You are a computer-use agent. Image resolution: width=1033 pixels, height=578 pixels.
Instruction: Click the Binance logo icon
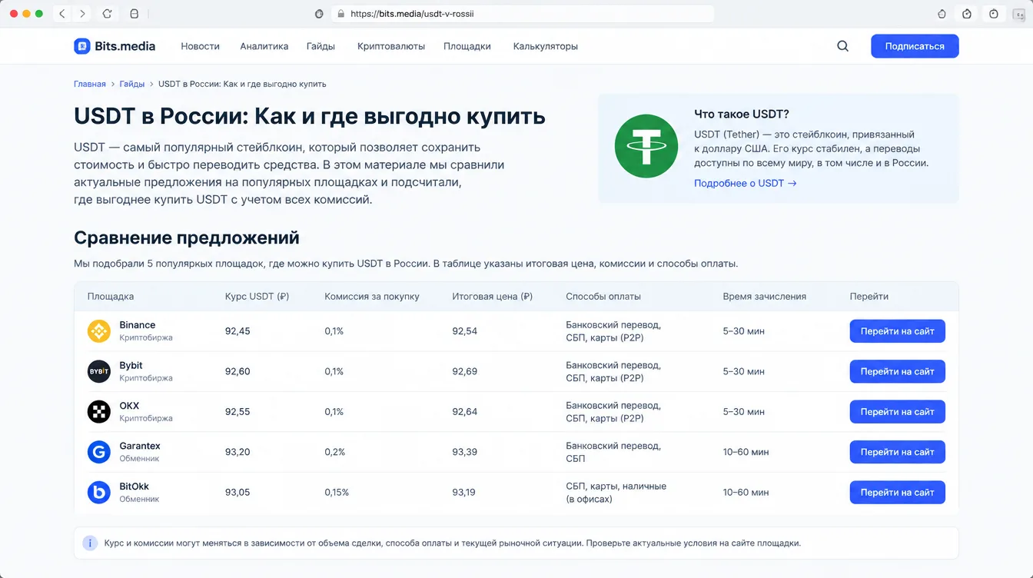click(x=99, y=331)
